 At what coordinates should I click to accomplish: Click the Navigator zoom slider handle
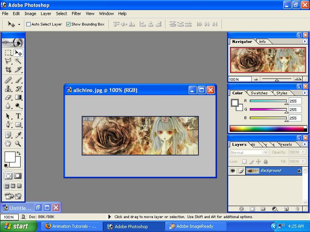tap(277, 80)
